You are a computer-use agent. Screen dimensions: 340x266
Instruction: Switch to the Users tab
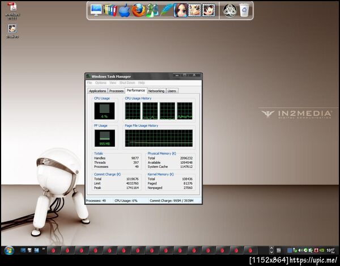pyautogui.click(x=172, y=91)
